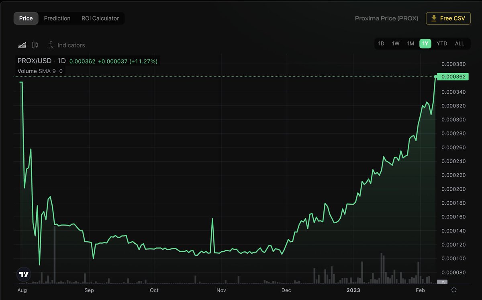Click the 0.000300 price axis label

click(x=453, y=120)
